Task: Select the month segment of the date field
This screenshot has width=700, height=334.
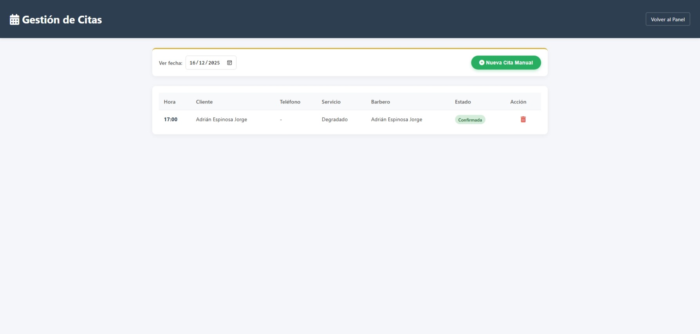Action: point(202,63)
